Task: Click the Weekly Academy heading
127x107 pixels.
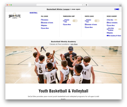Action: [112, 16]
